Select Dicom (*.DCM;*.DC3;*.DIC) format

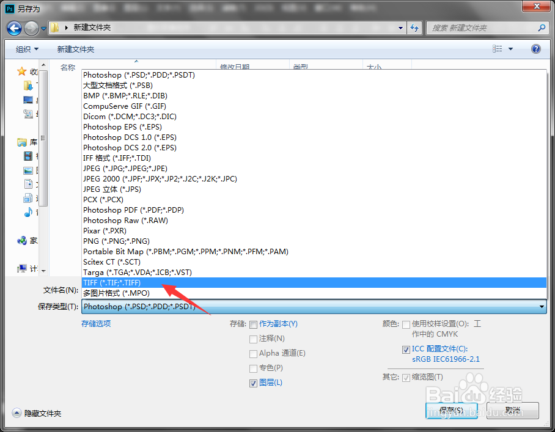[x=314, y=117]
